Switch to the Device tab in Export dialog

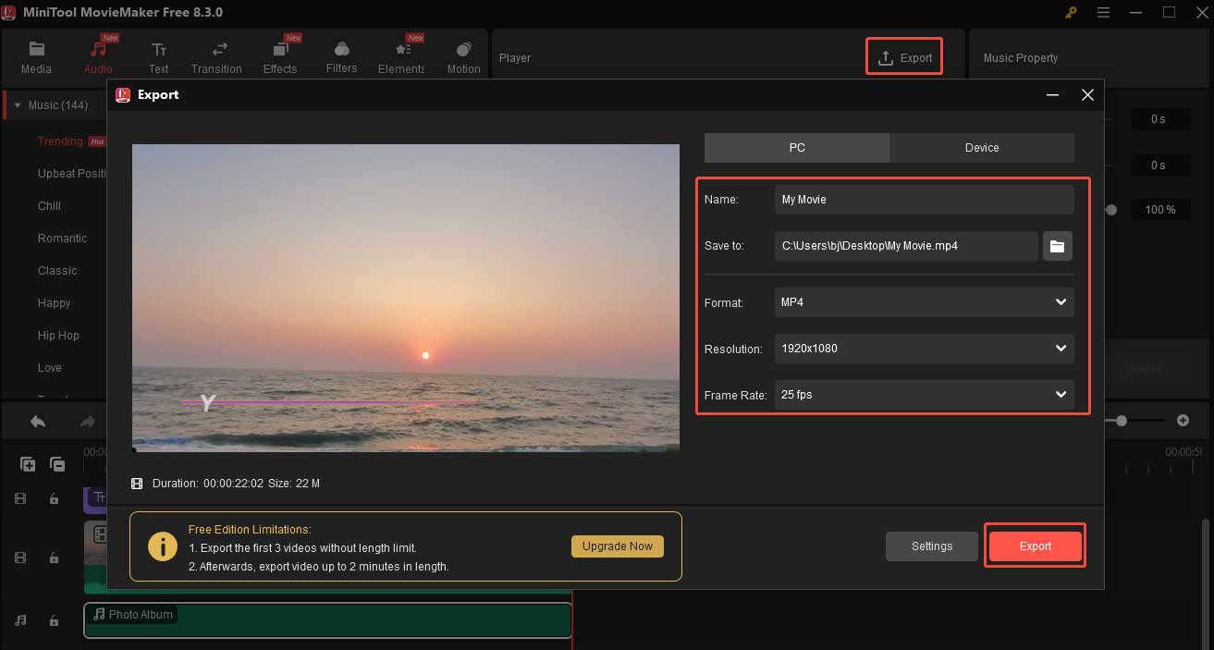[982, 148]
